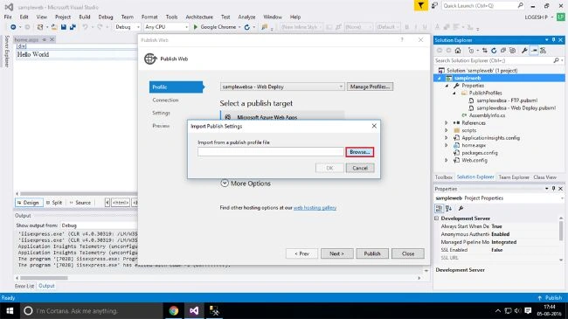The width and height of the screenshot is (568, 319).
Task: Click the Next button in Publish Web
Action: 336,253
